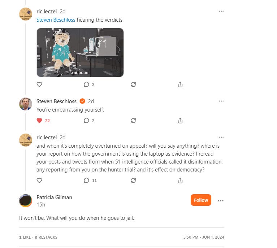Screen dimensions: 277x248
Task: Open Patricia Gilman's profile name
Action: [54, 197]
